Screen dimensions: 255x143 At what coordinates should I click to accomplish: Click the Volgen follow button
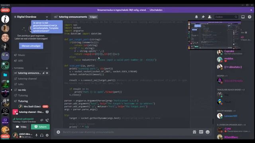coord(93,17)
